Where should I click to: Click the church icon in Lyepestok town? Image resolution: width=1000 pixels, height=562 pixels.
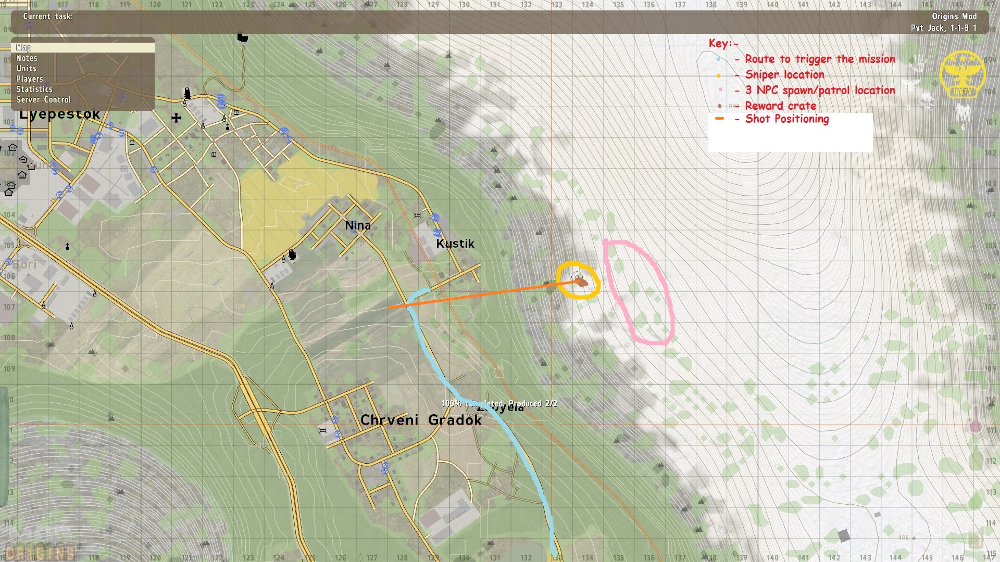tap(227, 127)
